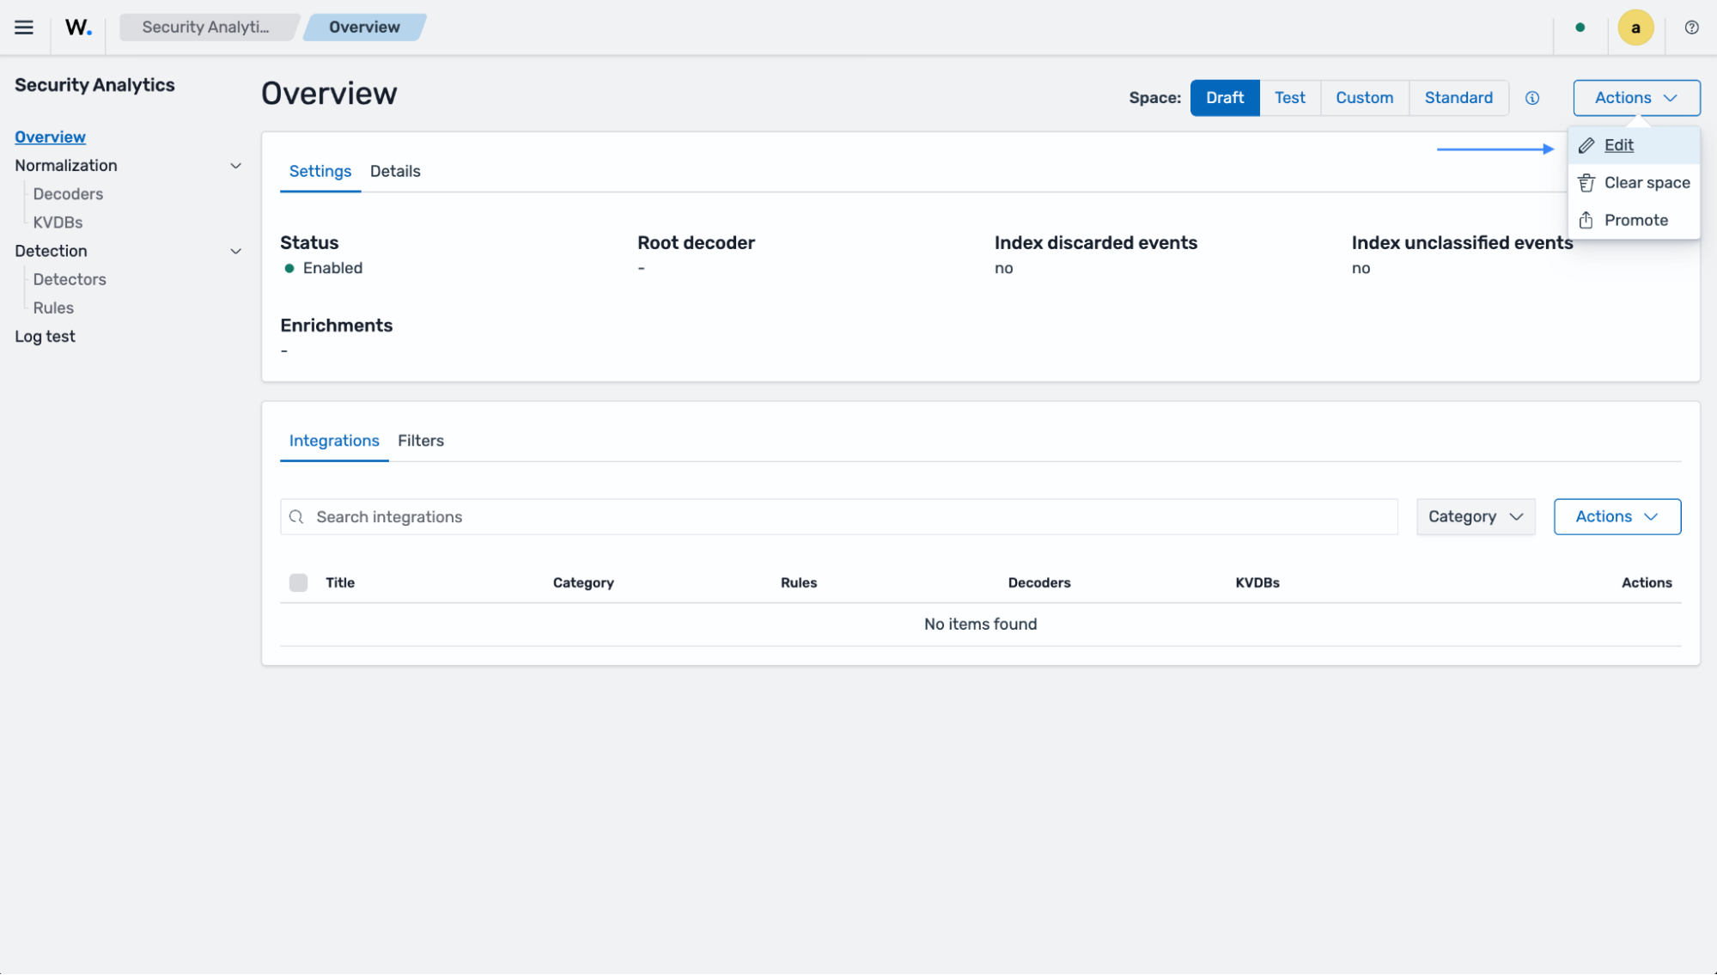The image size is (1717, 975).
Task: Toggle the select-all table checkbox
Action: (x=298, y=583)
